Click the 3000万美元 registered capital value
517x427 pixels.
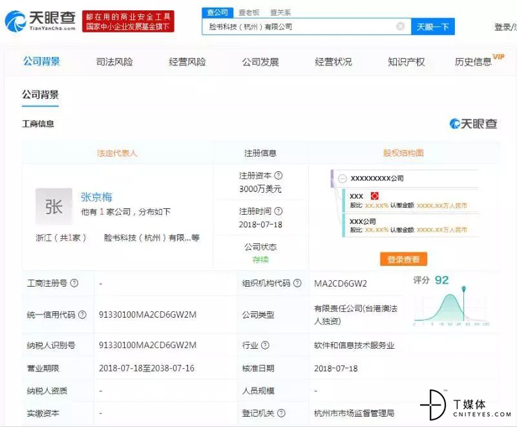tap(260, 189)
